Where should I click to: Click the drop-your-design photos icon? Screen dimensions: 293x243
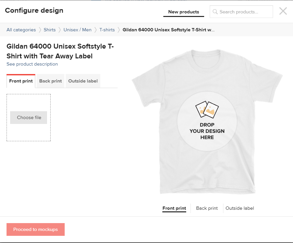coord(207,110)
